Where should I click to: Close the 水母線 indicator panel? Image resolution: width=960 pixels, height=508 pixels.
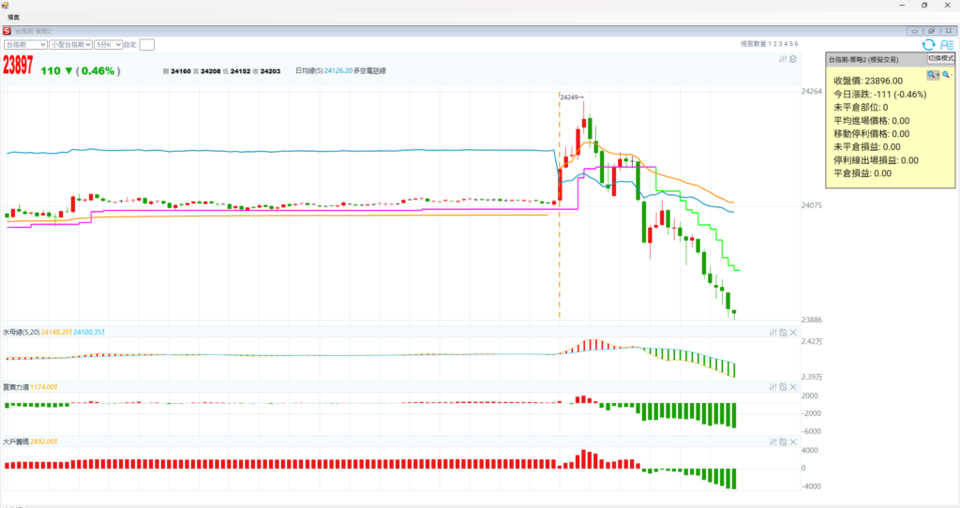pyautogui.click(x=793, y=333)
